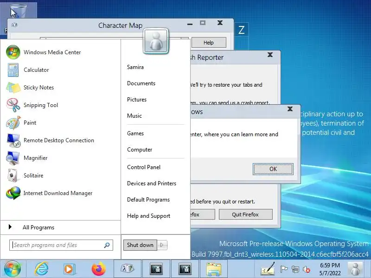371x278 pixels.
Task: Open the tablet input pen icon
Action: click(268, 269)
